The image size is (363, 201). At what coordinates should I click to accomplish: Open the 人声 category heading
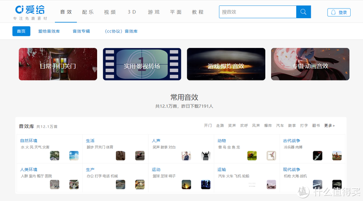pyautogui.click(x=156, y=141)
